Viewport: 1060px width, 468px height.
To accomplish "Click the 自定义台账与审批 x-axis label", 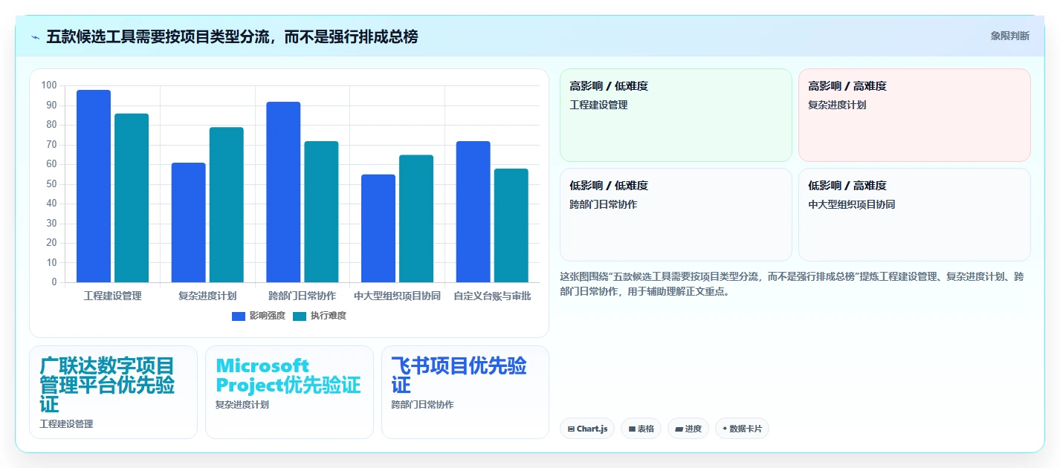I will click(492, 296).
